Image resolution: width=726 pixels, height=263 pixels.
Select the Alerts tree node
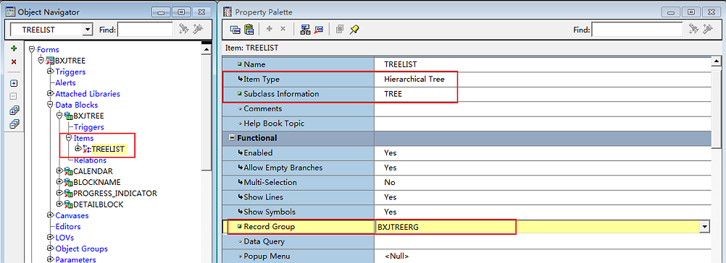point(65,82)
